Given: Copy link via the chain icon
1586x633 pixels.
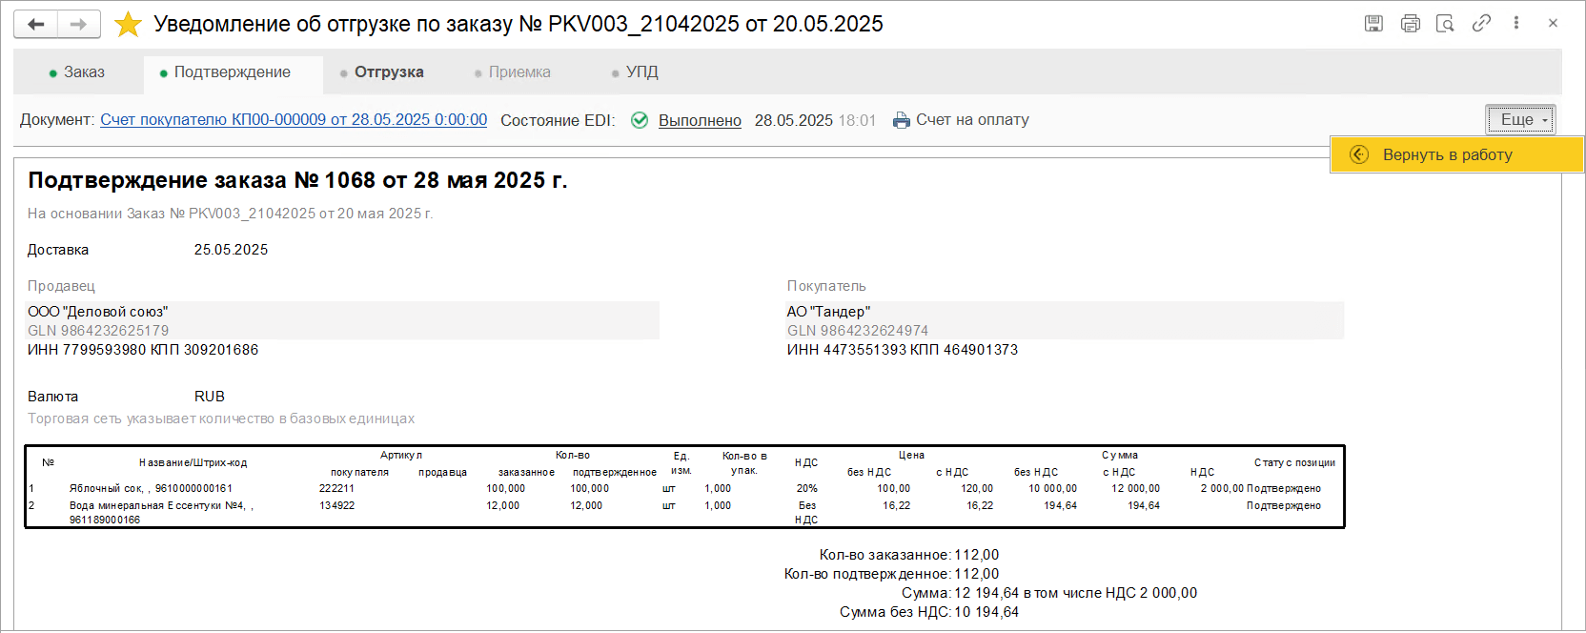Looking at the screenshot, I should 1481,24.
